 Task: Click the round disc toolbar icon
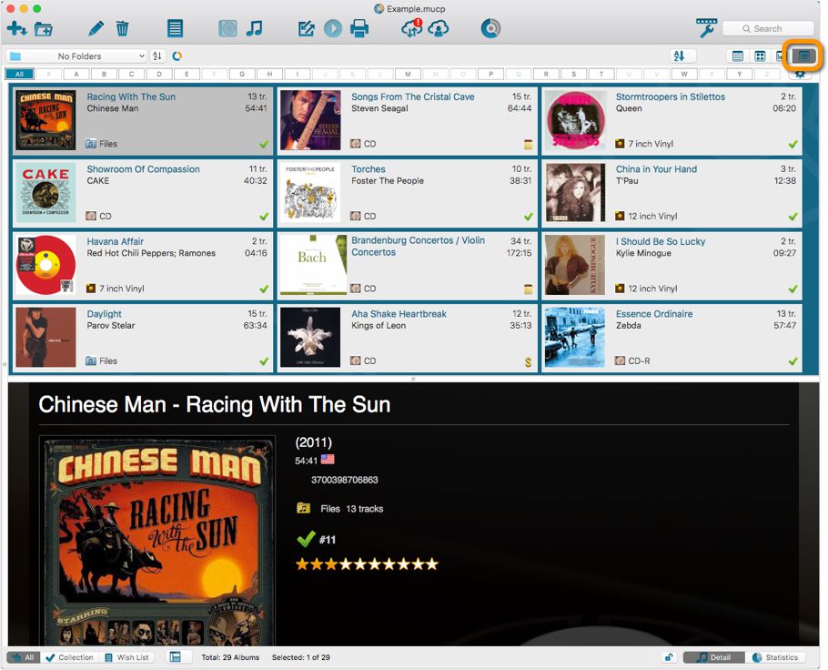(x=490, y=28)
